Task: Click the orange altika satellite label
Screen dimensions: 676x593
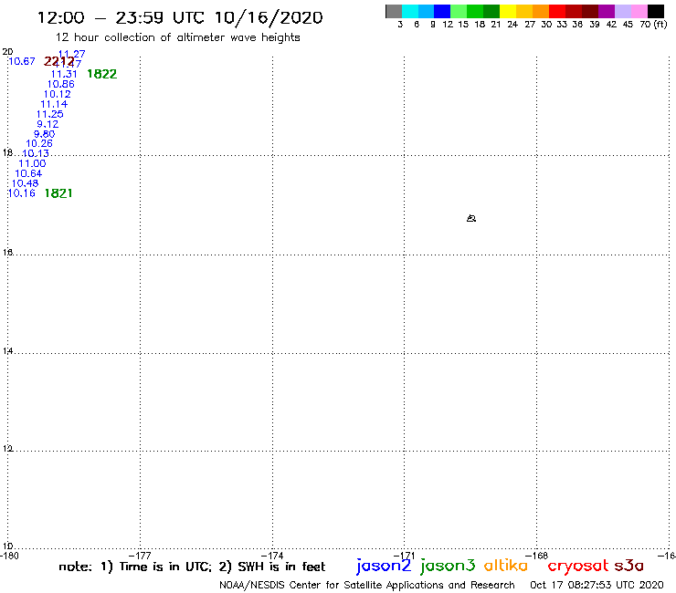Action: [506, 565]
